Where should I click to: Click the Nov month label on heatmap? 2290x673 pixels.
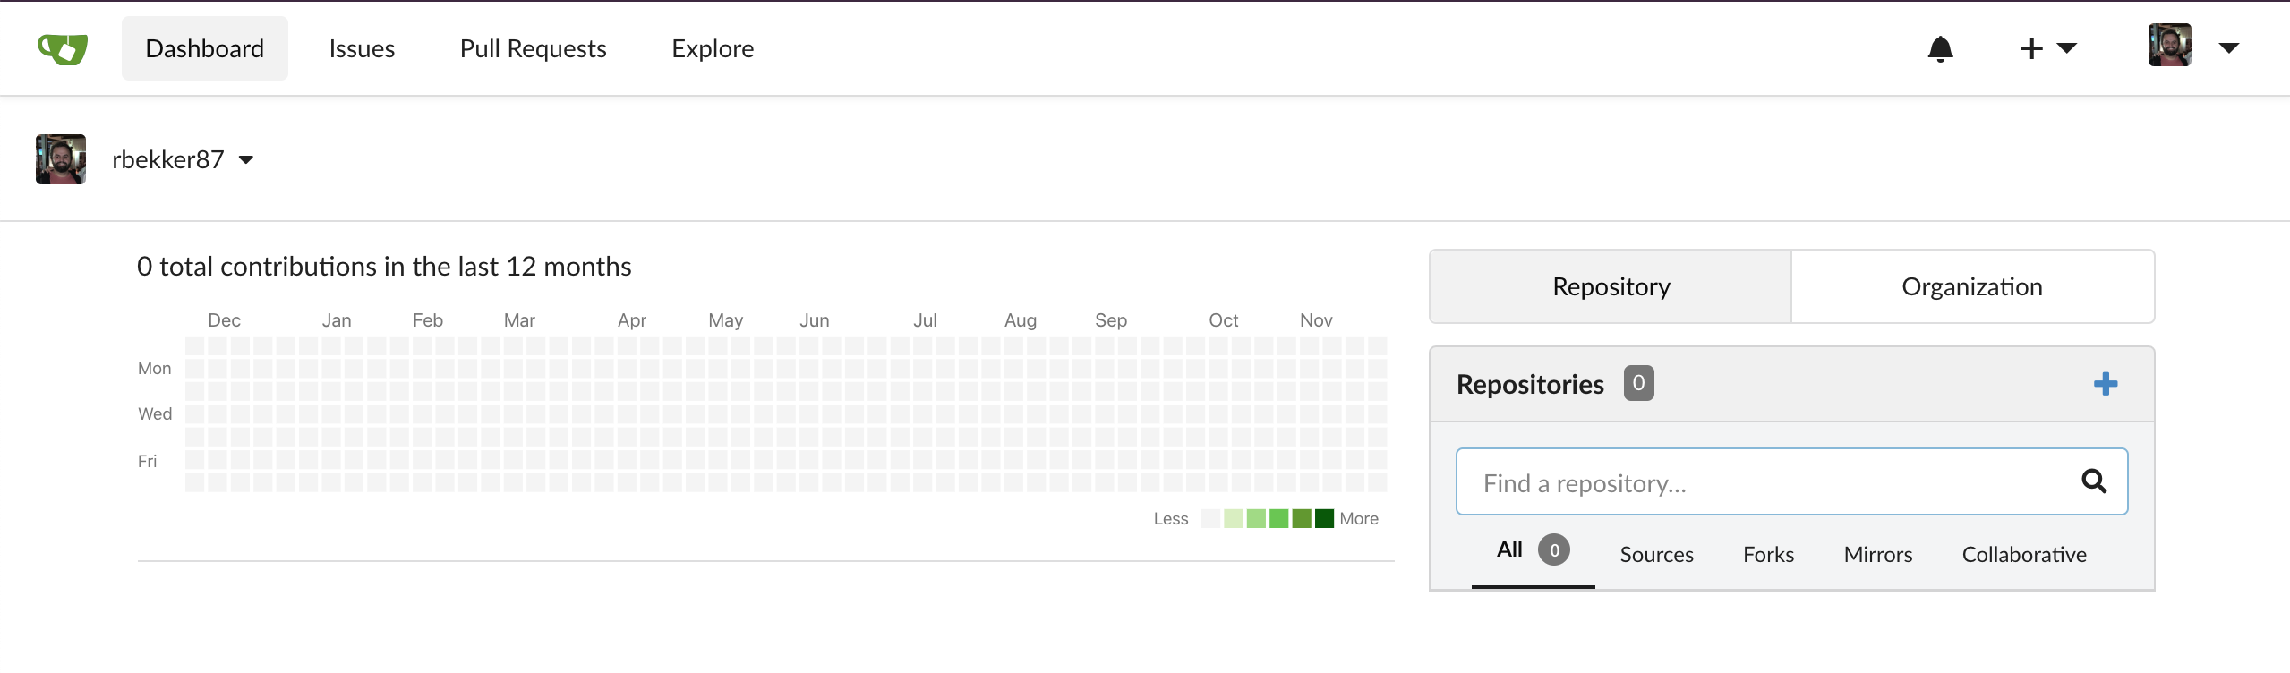pos(1316,320)
